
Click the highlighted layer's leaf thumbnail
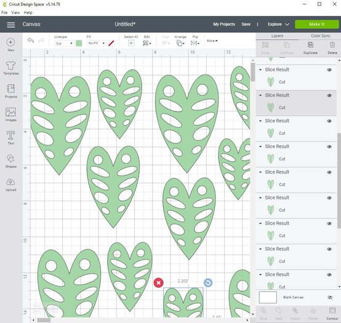271,108
